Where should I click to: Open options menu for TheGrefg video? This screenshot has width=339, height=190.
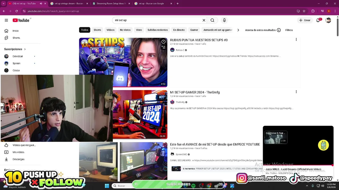click(296, 92)
